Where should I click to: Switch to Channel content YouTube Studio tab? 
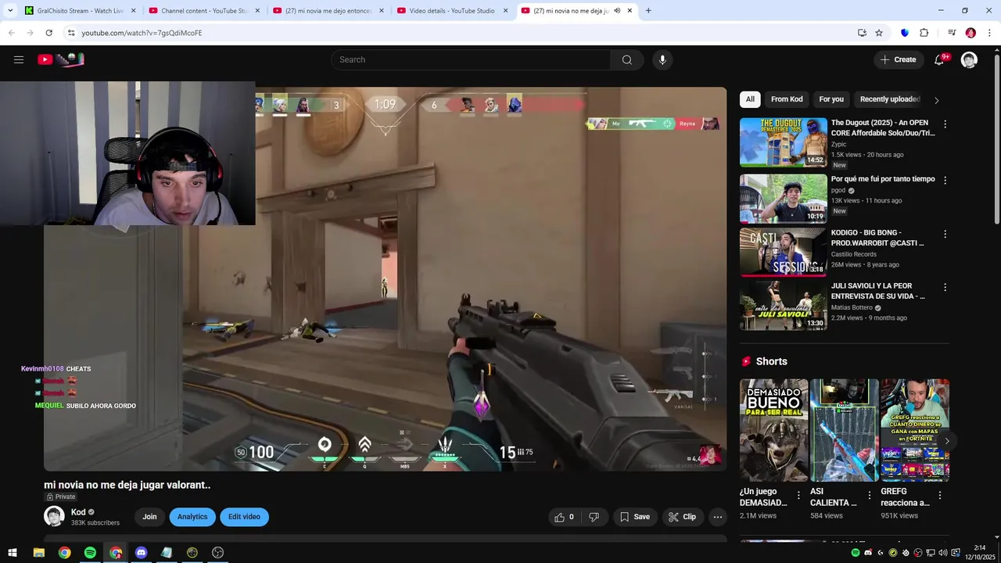point(203,11)
